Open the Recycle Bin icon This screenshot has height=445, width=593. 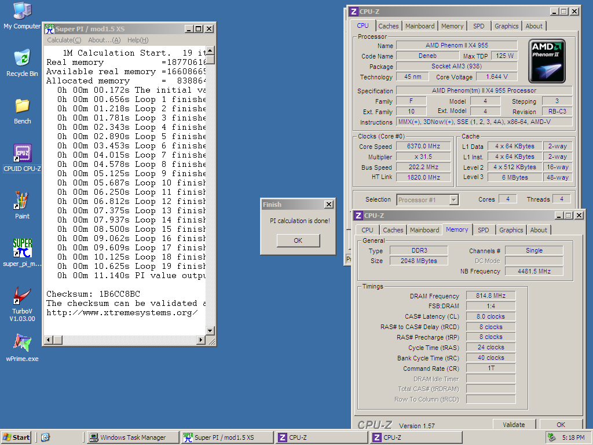[22, 63]
